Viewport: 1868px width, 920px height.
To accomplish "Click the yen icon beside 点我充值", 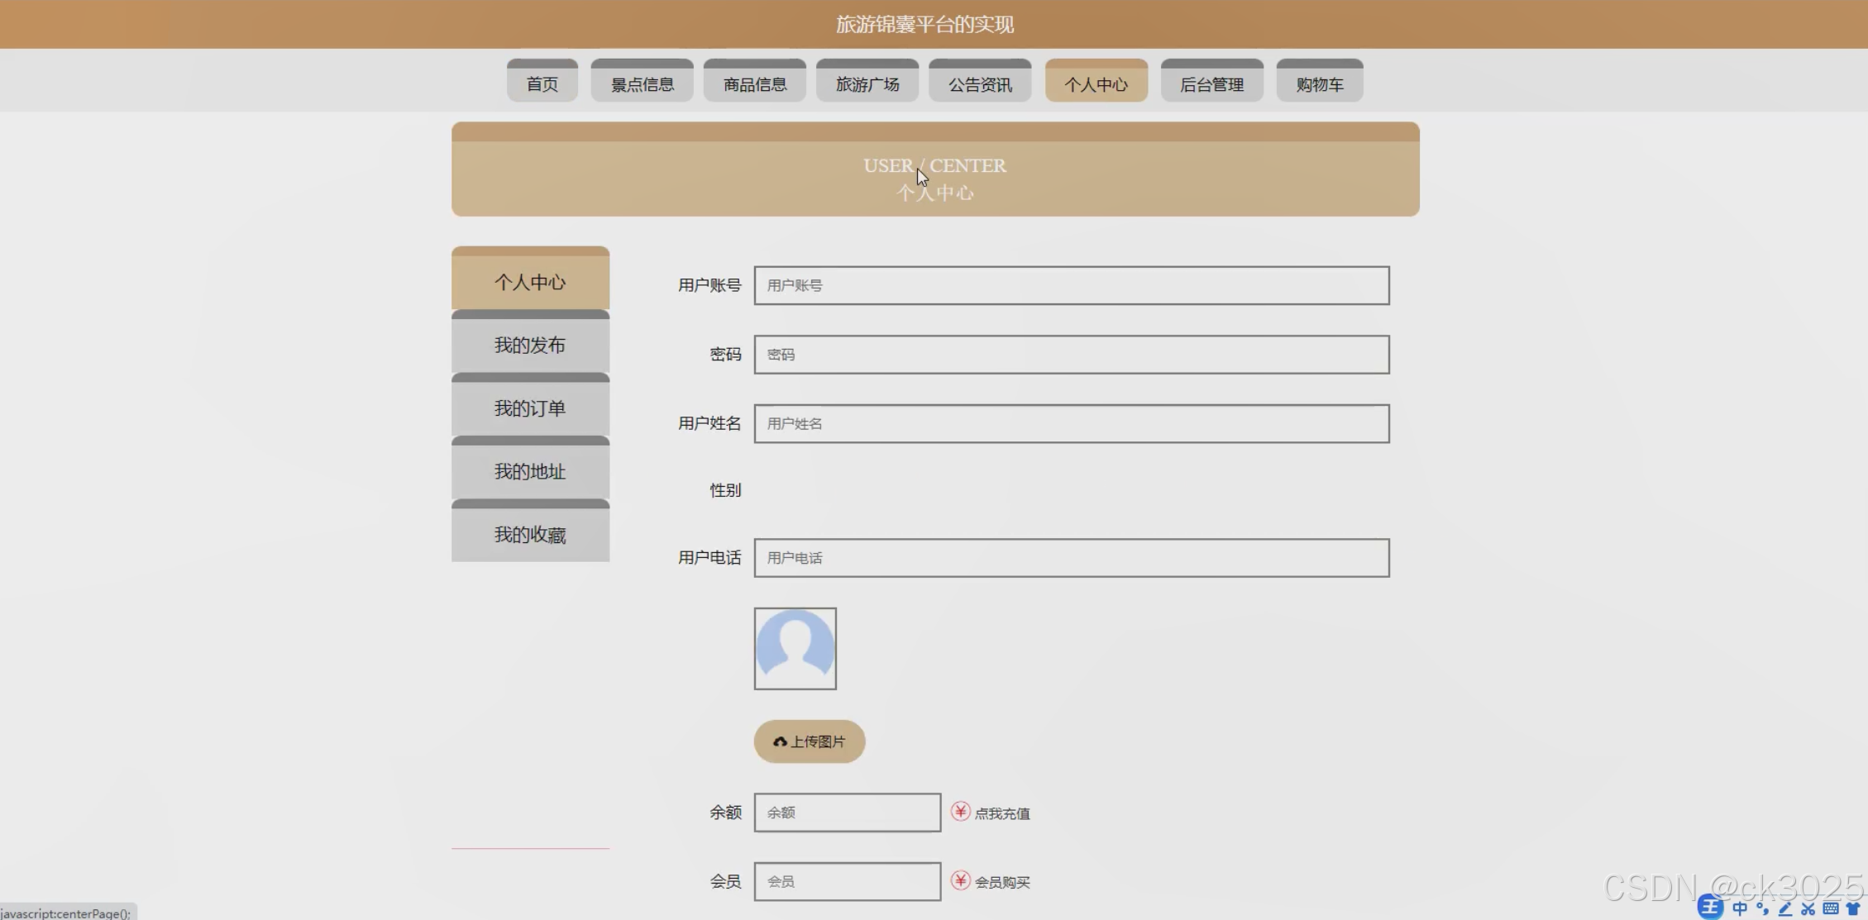I will [960, 812].
